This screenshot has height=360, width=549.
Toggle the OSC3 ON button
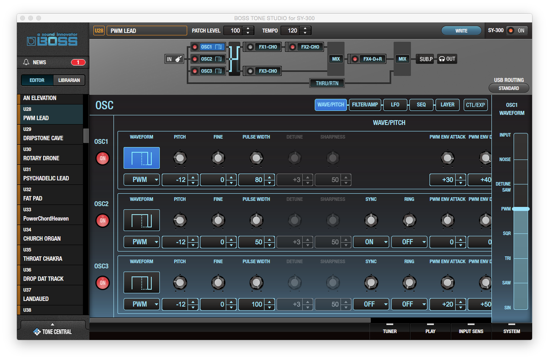click(102, 283)
